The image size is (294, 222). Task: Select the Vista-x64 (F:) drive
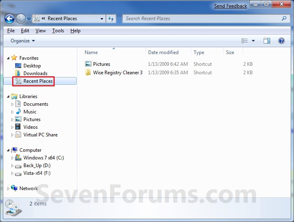(37, 173)
